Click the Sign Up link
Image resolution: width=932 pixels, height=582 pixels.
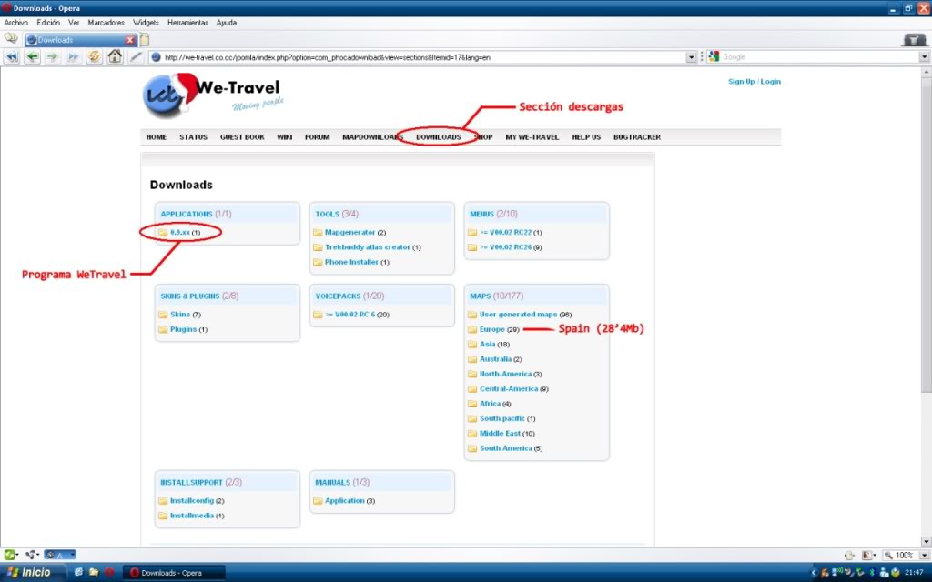(741, 82)
